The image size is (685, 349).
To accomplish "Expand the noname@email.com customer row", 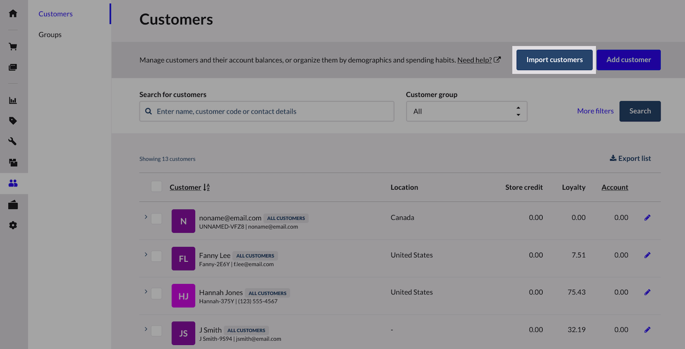I will coord(146,216).
